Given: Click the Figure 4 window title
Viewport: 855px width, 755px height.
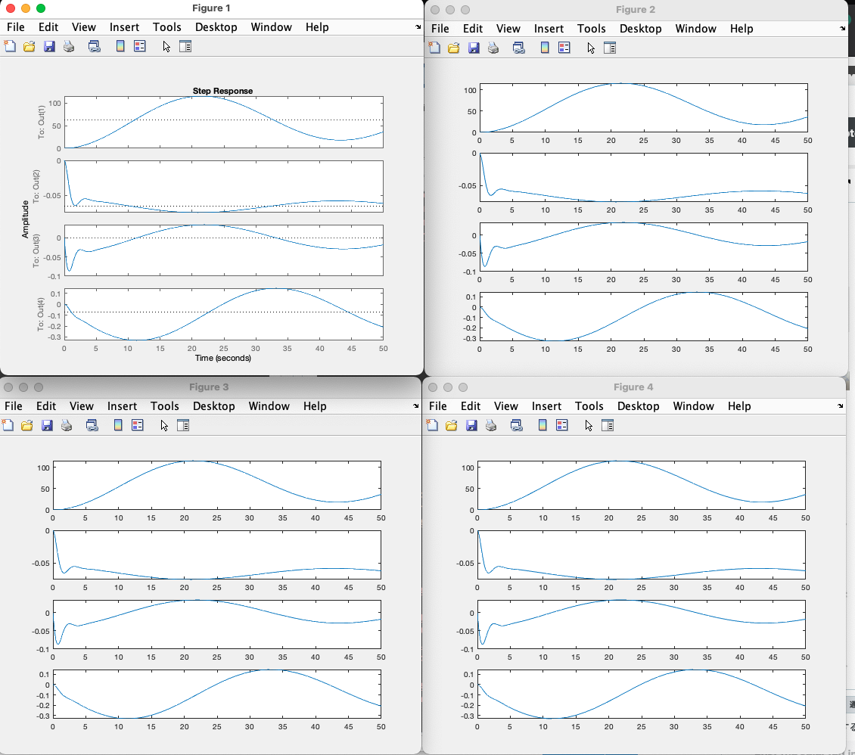Looking at the screenshot, I should [633, 387].
